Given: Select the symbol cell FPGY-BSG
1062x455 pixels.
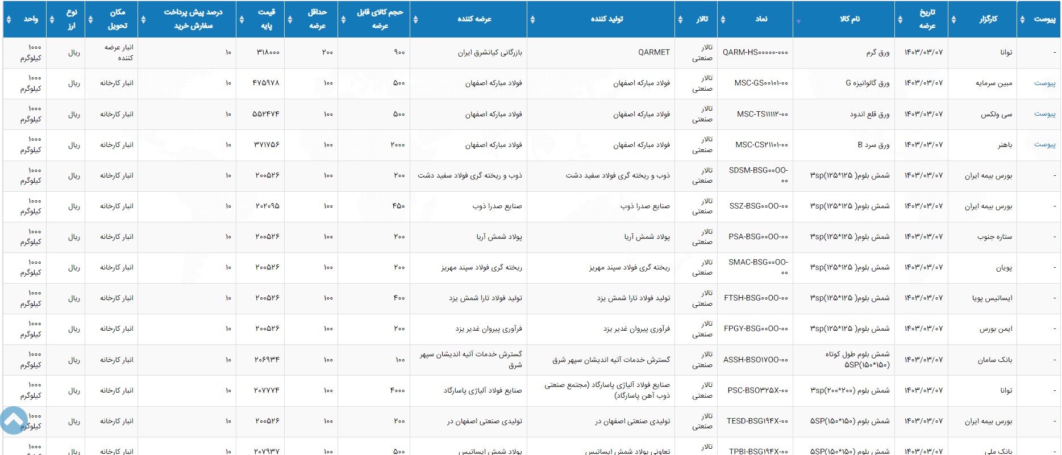Looking at the screenshot, I should tap(756, 328).
